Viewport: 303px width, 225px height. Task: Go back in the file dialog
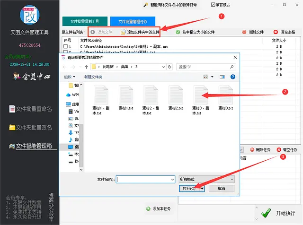click(x=64, y=67)
